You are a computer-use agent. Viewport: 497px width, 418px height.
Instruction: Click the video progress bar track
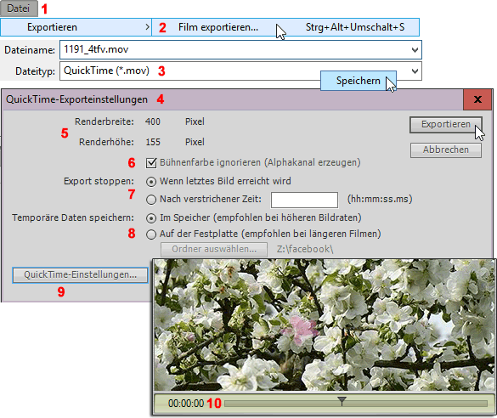coord(356,404)
